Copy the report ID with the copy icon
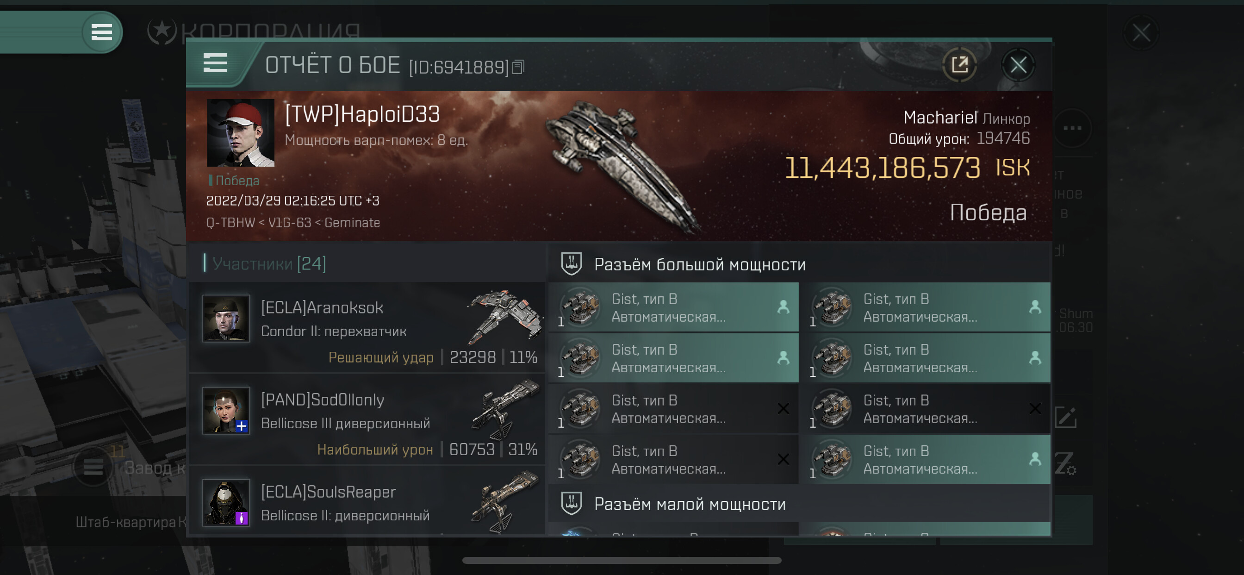Image resolution: width=1244 pixels, height=575 pixels. coord(518,67)
